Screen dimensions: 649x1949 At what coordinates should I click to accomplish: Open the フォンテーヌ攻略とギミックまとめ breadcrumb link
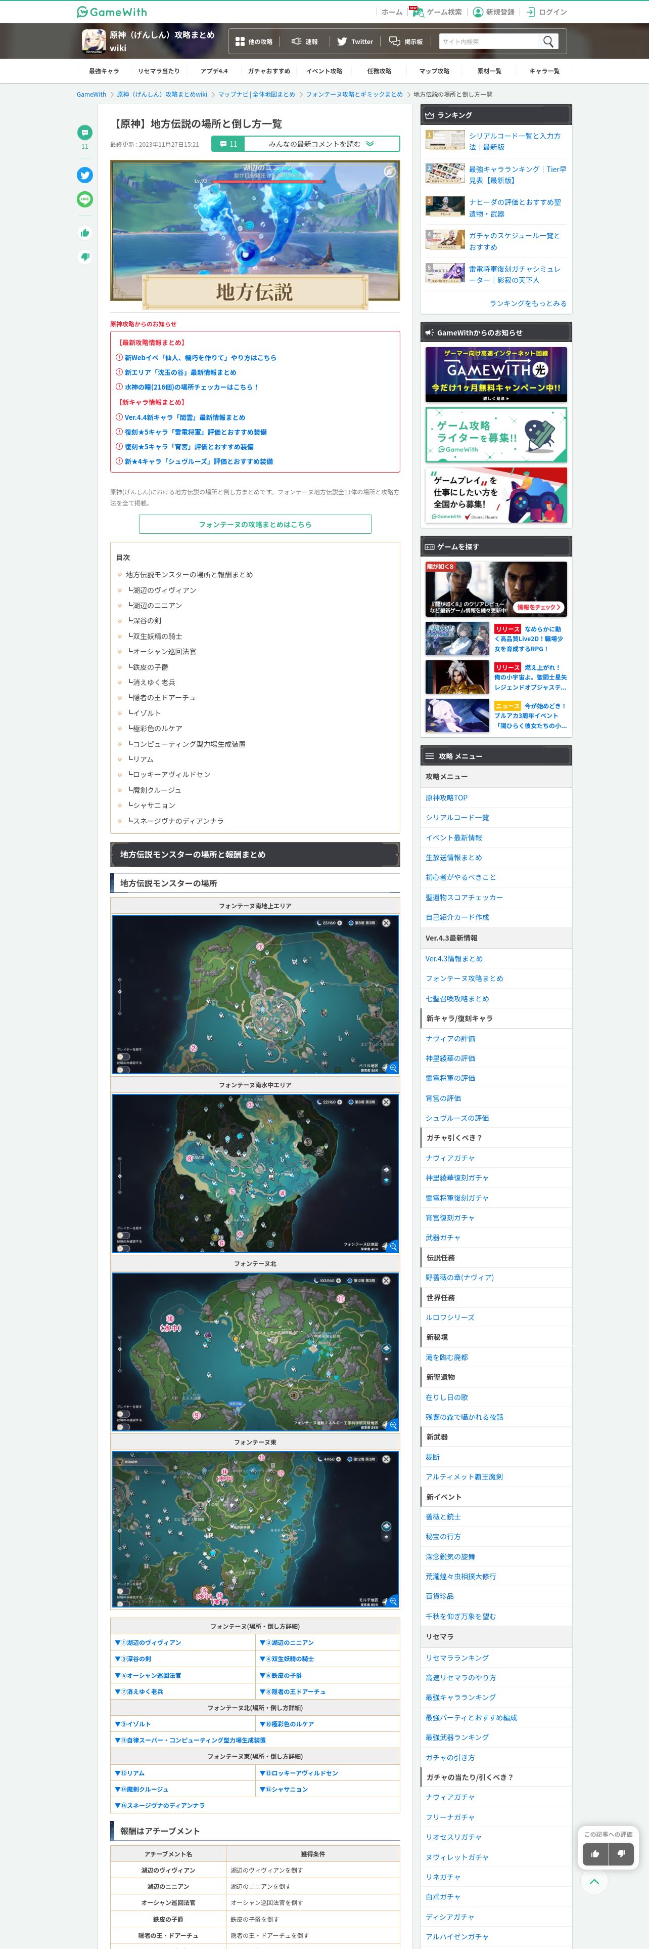click(354, 95)
